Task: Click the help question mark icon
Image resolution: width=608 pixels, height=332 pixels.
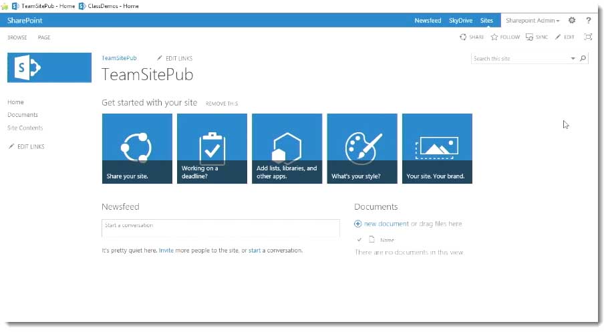Action: [588, 20]
